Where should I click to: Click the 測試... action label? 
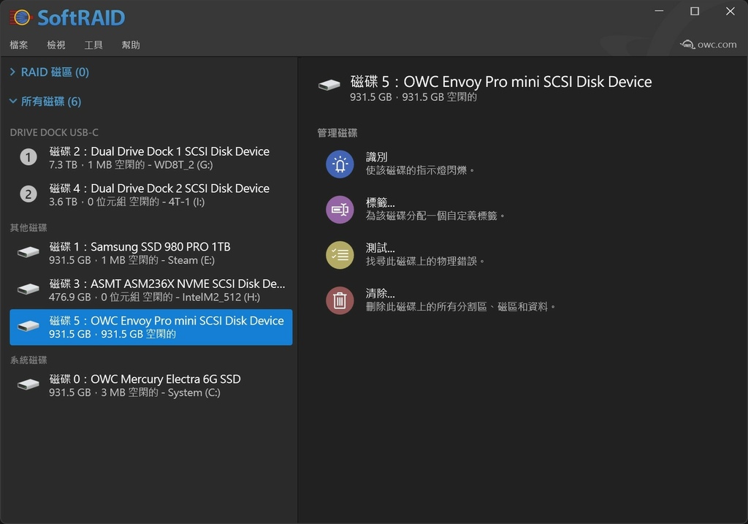[380, 248]
